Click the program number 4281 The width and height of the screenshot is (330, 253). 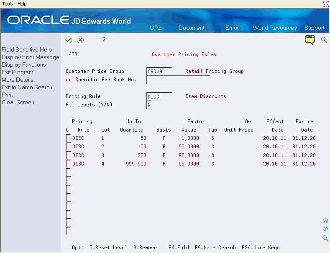click(x=74, y=54)
